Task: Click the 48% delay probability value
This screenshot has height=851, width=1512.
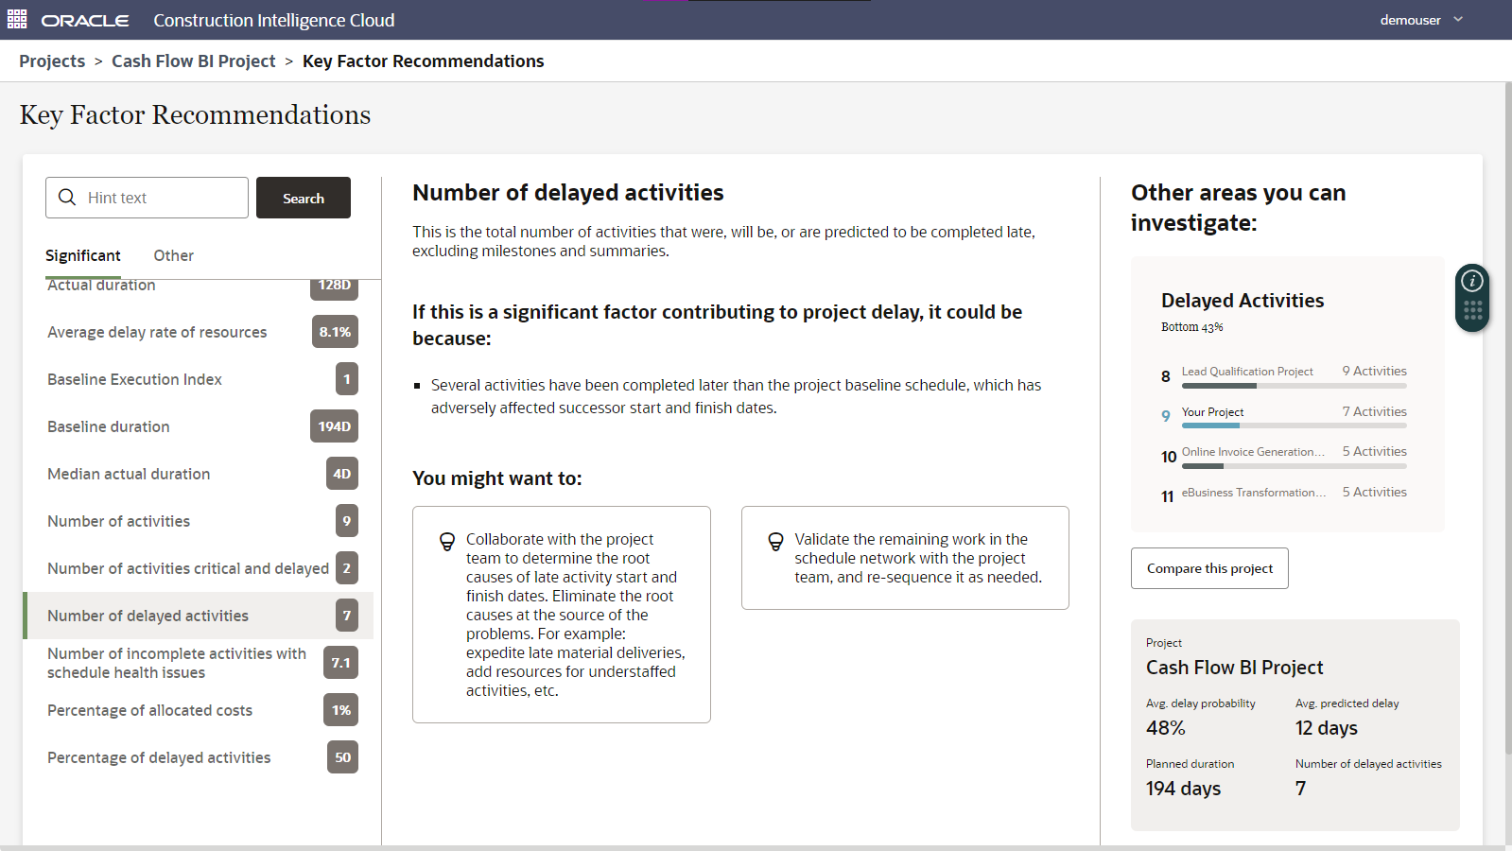Action: click(1166, 728)
